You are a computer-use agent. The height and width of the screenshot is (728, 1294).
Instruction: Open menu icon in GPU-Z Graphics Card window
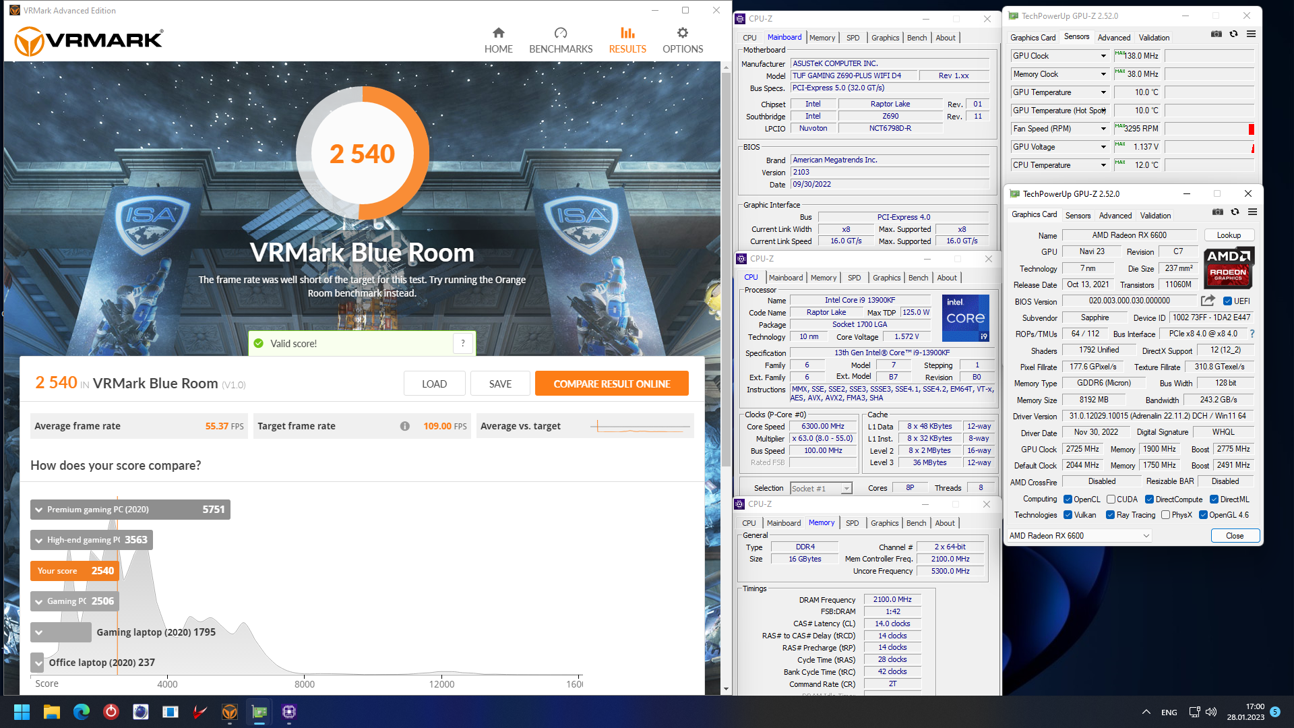(x=1252, y=212)
